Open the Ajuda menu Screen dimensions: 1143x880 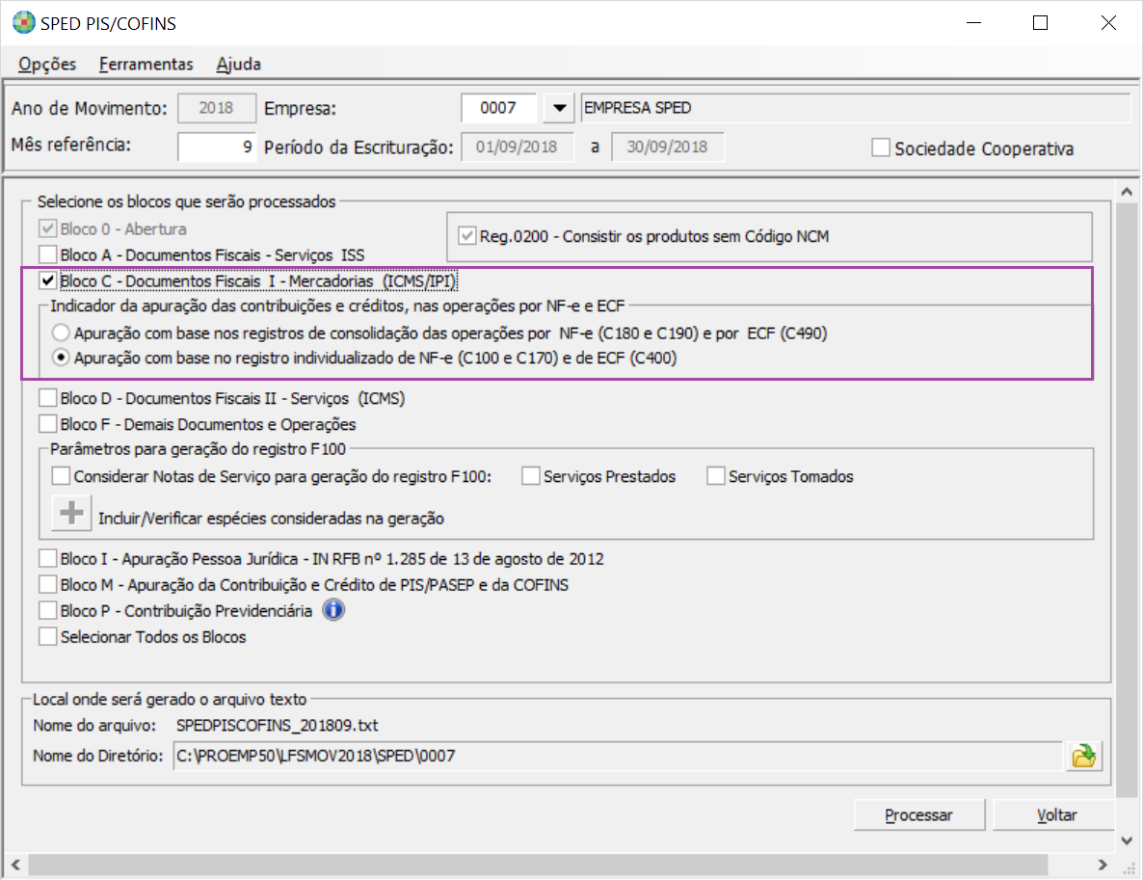(x=238, y=65)
